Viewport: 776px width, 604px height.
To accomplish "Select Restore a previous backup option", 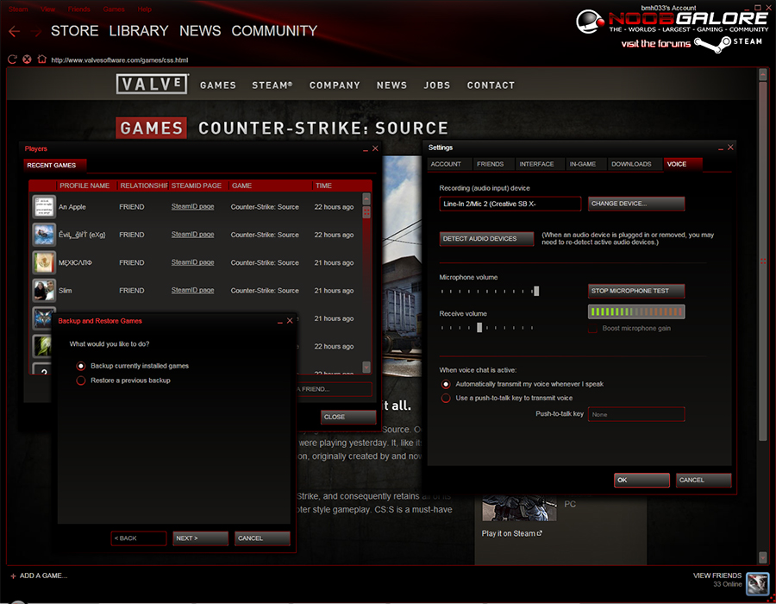I will 81,381.
